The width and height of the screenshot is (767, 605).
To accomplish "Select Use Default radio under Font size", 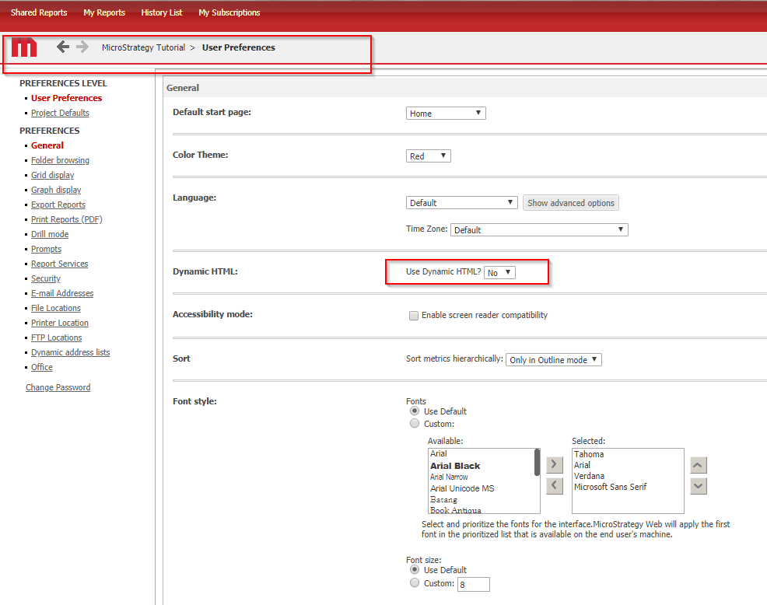I will tap(415, 569).
